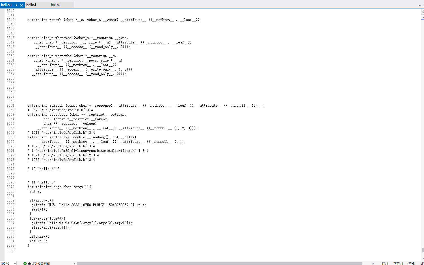The width and height of the screenshot is (424, 265).
Task: Click the 'extern int getloadavg' declaration line
Action: tap(82, 137)
